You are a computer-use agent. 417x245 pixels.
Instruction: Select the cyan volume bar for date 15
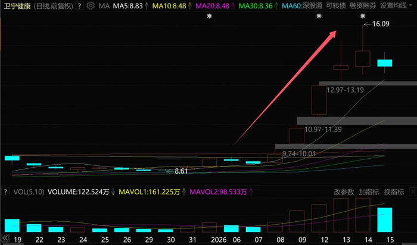[x=385, y=220]
